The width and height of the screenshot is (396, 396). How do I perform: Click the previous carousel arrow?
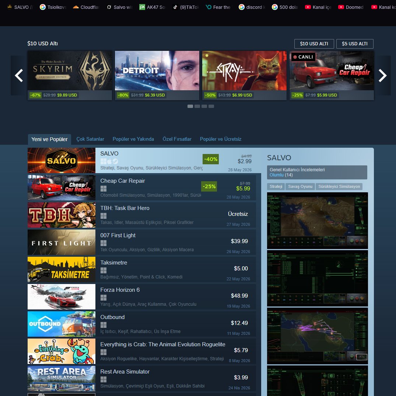[19, 75]
